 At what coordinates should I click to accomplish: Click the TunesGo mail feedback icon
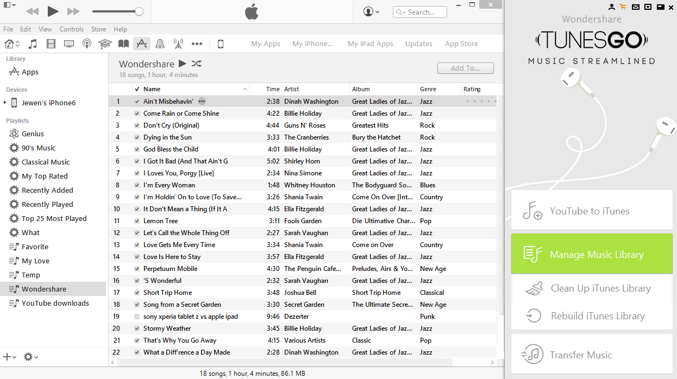click(635, 7)
